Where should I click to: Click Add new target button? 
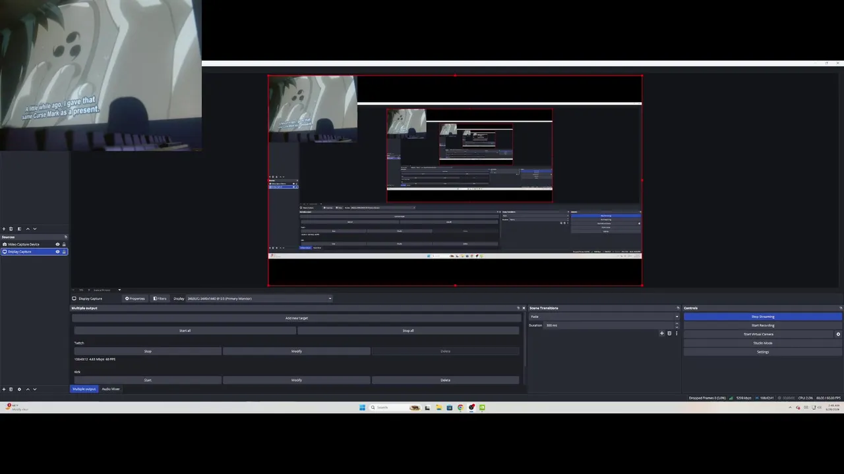(297, 318)
